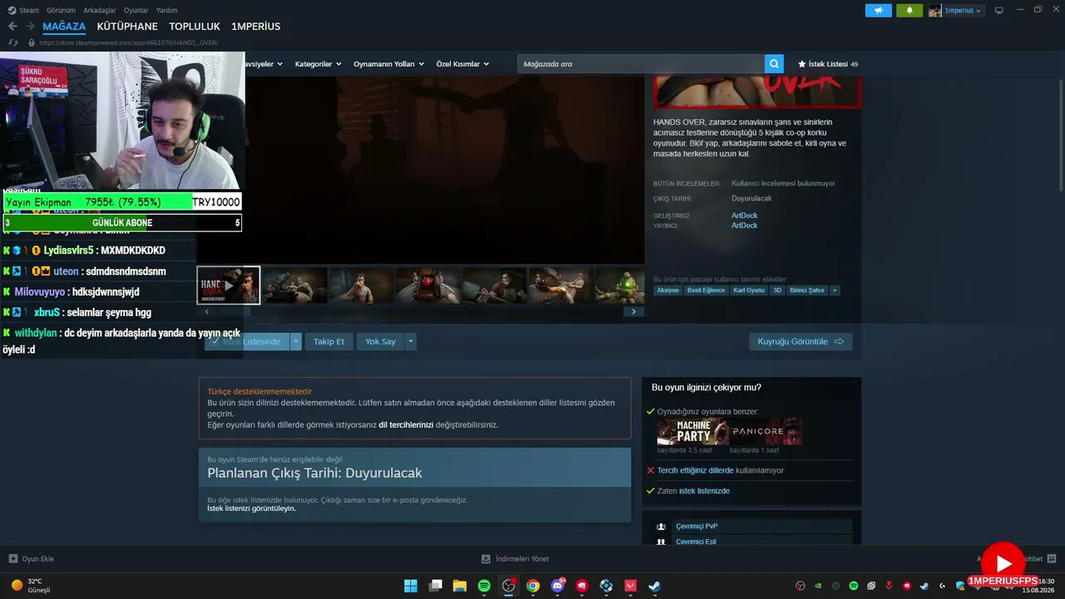Open the ArtDock developer link
The image size is (1065, 599).
coord(745,215)
